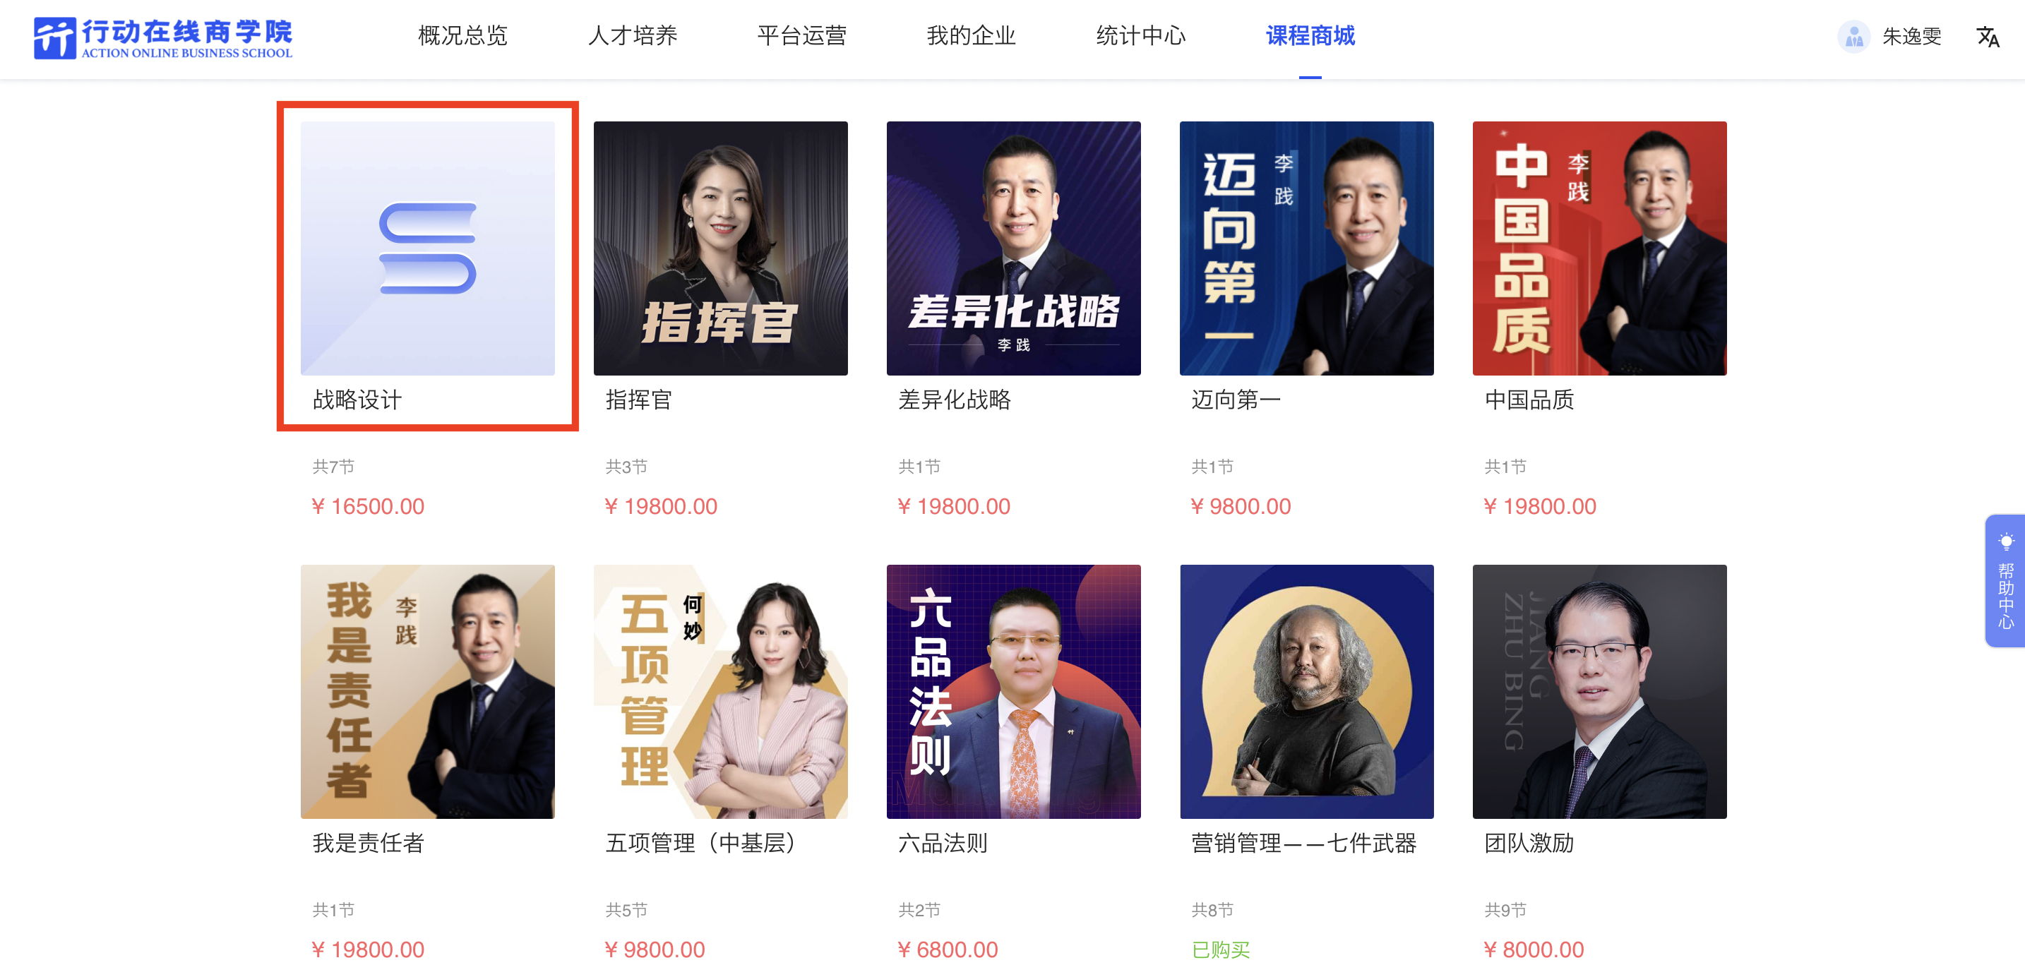This screenshot has height=977, width=2025.
Task: Open the 帮助中心 help center widget
Action: (x=2005, y=581)
